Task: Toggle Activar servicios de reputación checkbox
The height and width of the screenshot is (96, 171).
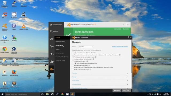Action: [x=73, y=59]
